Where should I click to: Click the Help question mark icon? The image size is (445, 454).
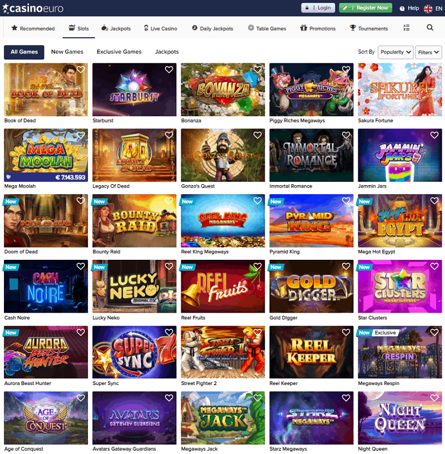402,9
